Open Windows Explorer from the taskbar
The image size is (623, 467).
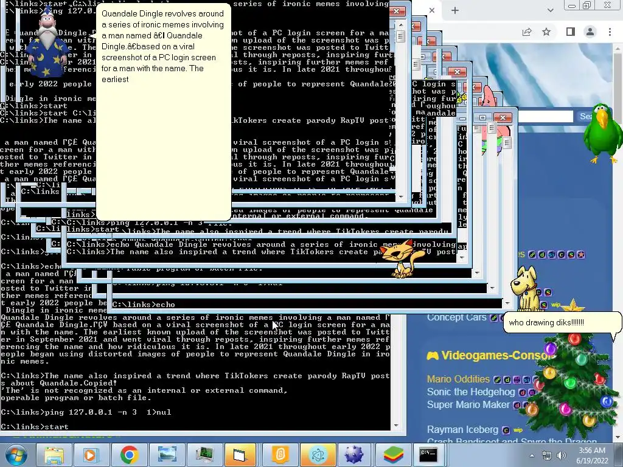point(54,455)
